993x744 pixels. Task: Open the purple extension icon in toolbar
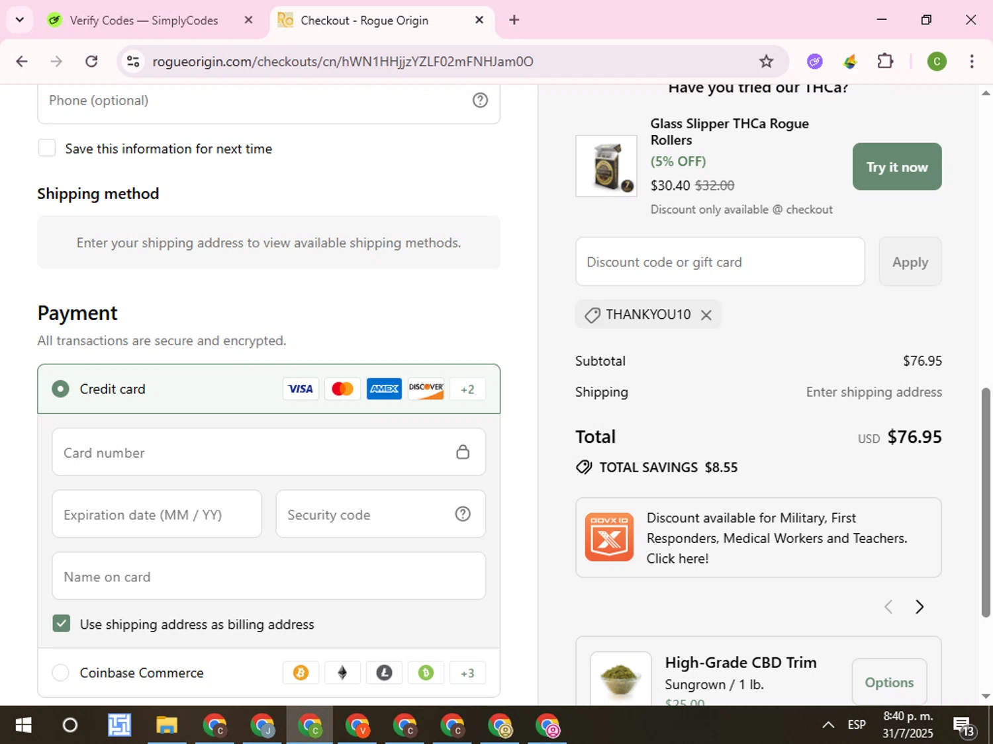[814, 62]
